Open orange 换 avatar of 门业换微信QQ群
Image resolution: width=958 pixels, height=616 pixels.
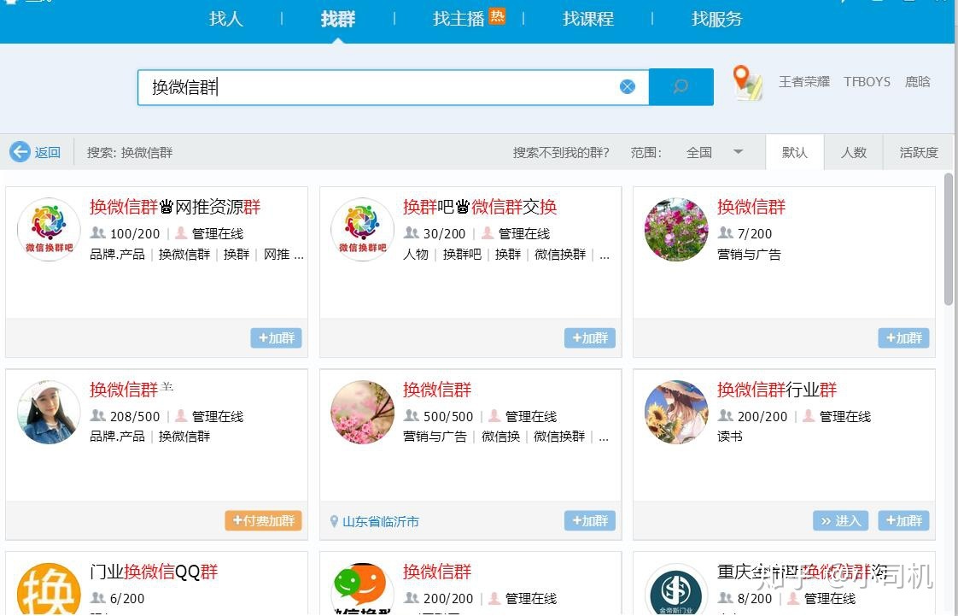(49, 590)
